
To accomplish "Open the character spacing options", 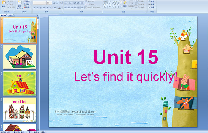I will (51, 7).
